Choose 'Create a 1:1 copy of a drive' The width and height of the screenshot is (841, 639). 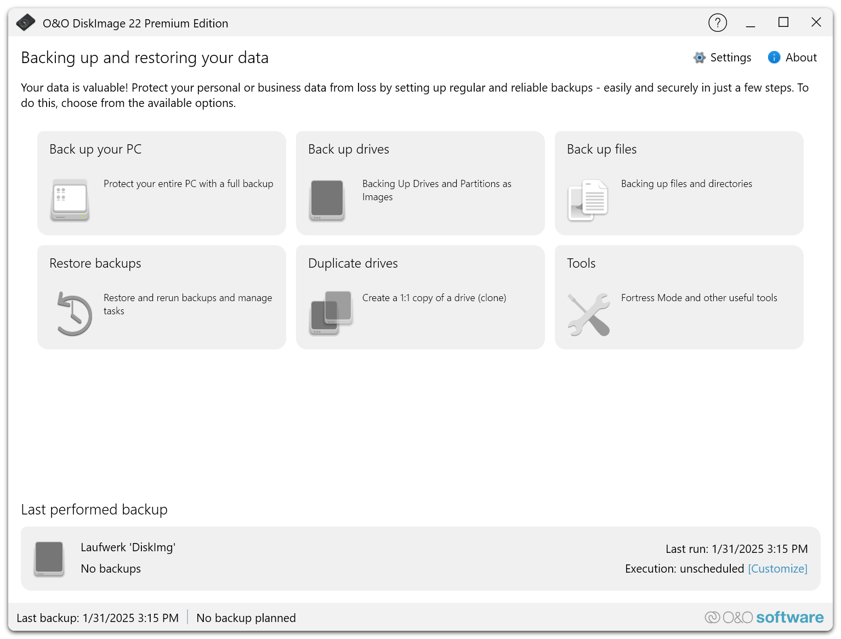pos(434,298)
